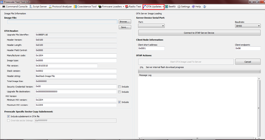Click the Stack version field
This screenshot has height=140, width=265.
coord(76,71)
